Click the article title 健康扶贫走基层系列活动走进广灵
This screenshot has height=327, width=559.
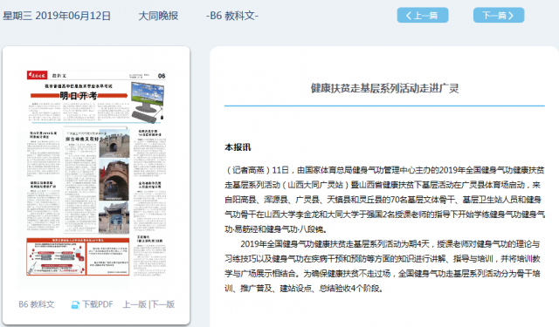384,88
